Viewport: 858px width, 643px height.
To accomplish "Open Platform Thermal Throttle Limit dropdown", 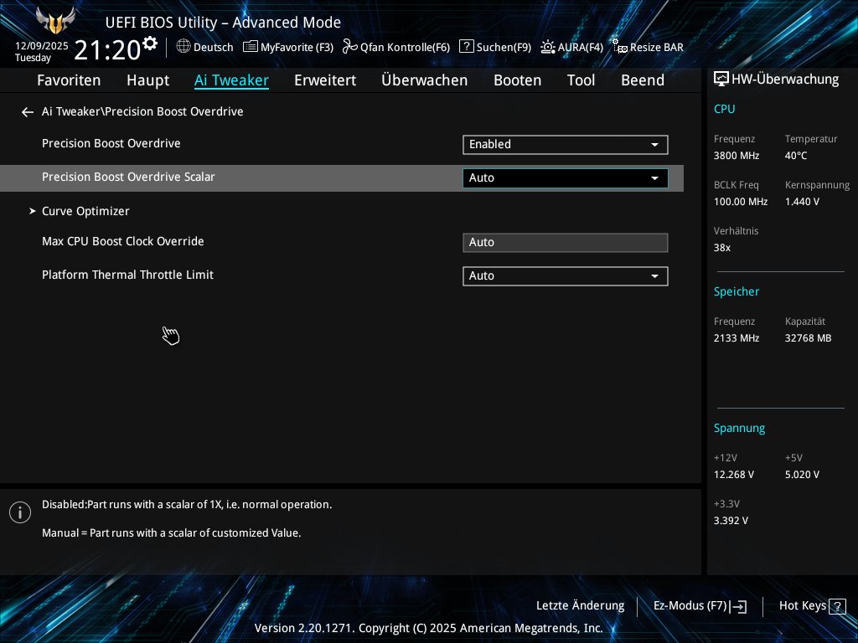I will 566,275.
